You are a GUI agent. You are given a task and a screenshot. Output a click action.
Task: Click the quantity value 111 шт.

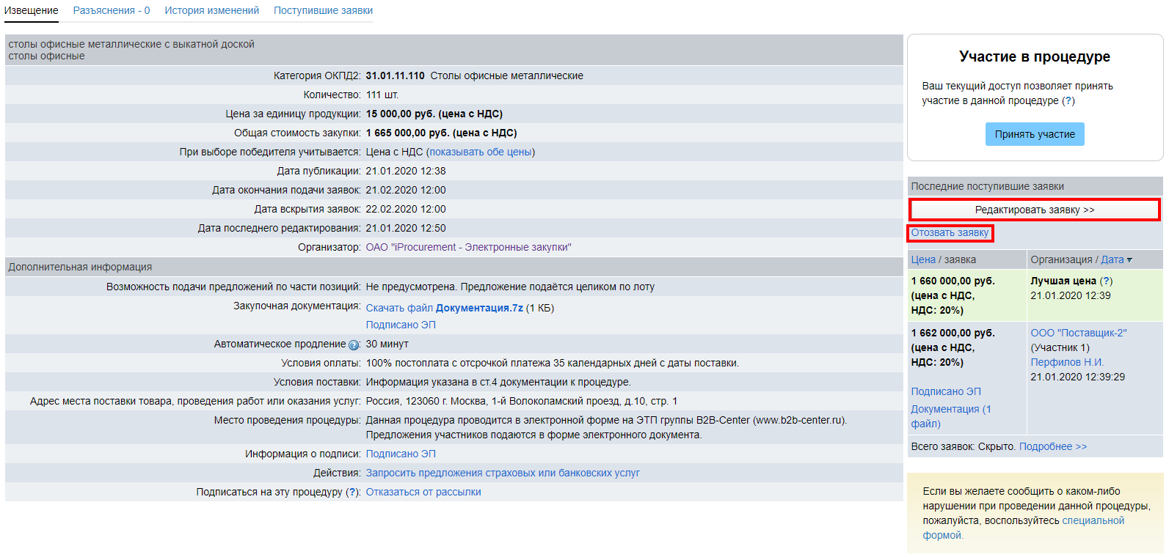click(x=382, y=95)
